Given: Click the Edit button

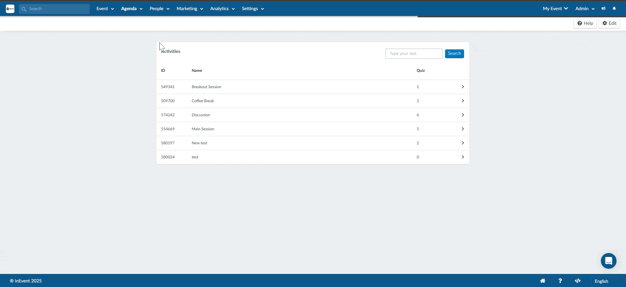Looking at the screenshot, I should tap(609, 23).
